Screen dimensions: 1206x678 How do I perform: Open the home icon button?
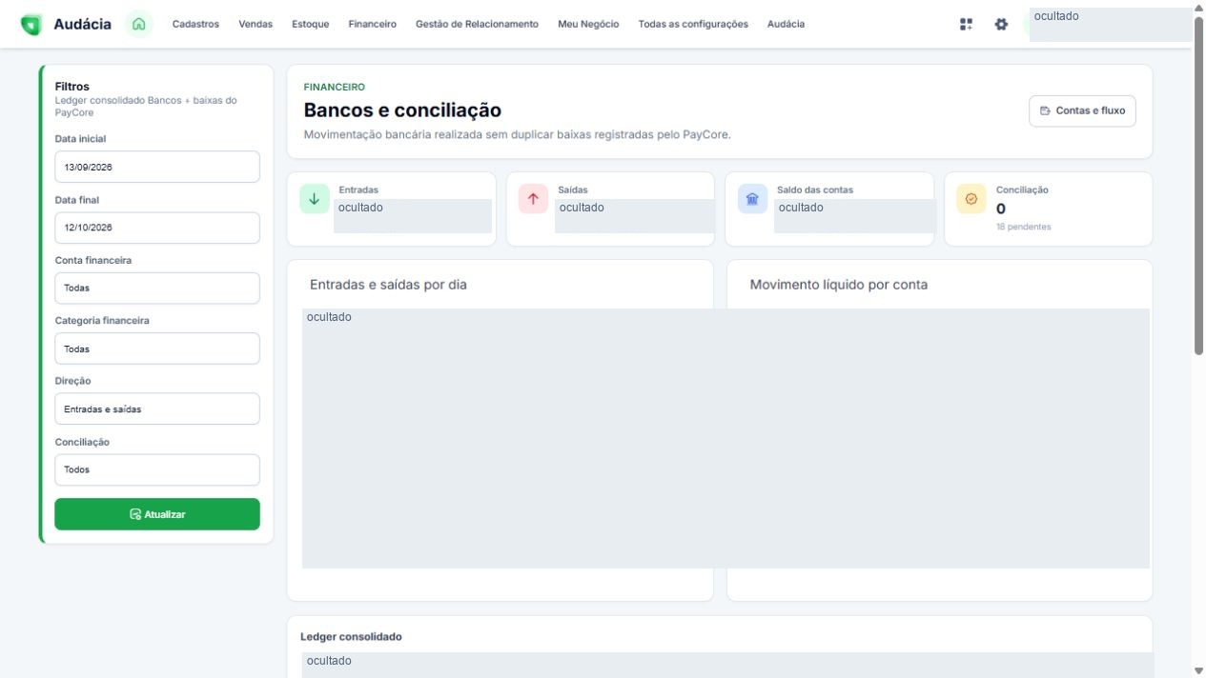click(139, 24)
